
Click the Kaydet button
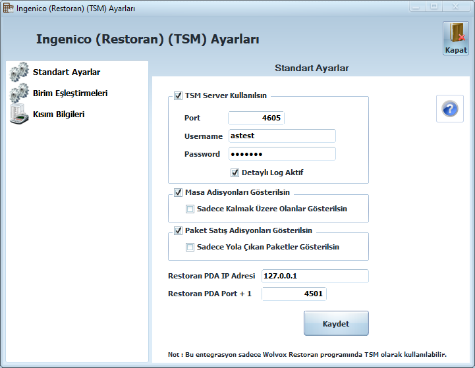[x=336, y=323]
